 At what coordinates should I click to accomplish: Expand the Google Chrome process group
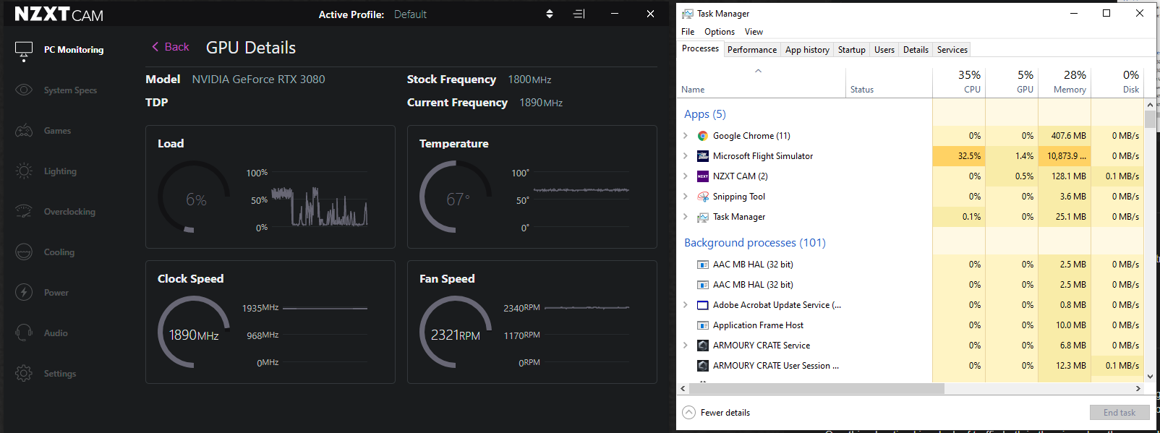tap(686, 135)
